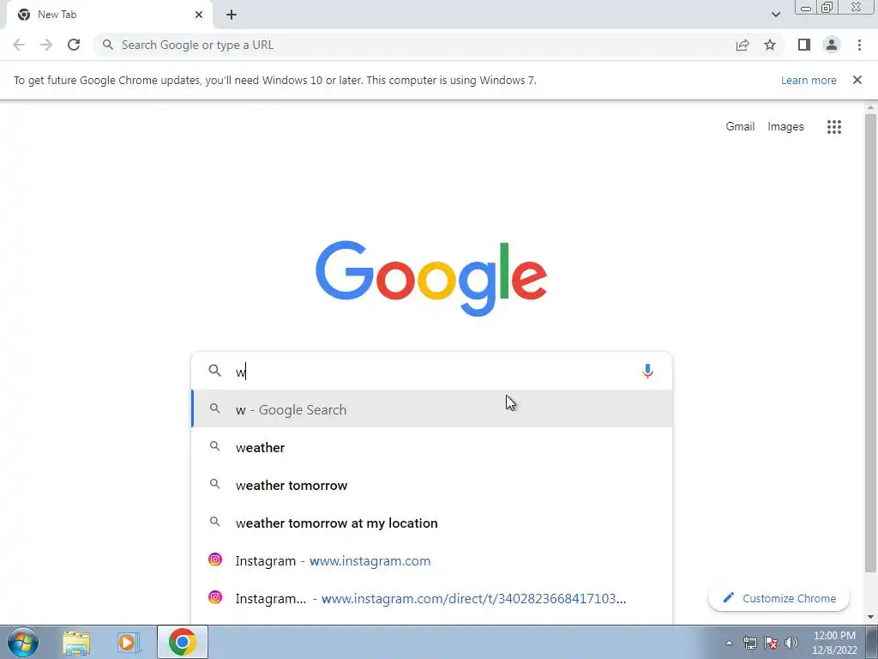Reload the page with the refresh icon
The width and height of the screenshot is (878, 659).
point(74,45)
